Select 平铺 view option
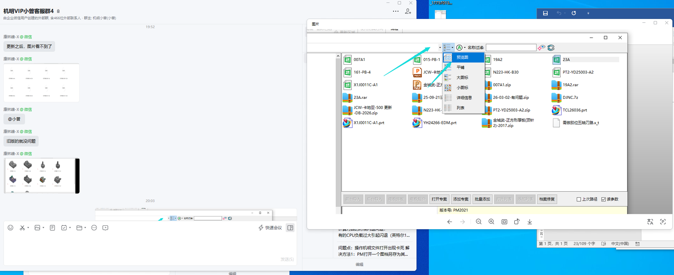This screenshot has width=674, height=275. coord(463,67)
